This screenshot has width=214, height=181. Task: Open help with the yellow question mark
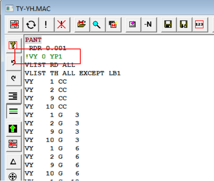13,45
